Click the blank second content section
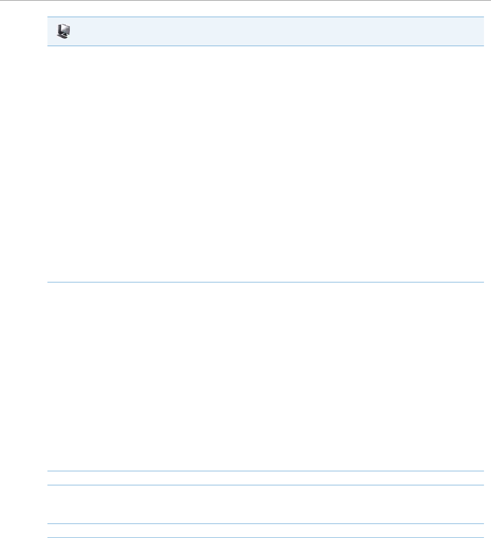491x538 pixels. (x=265, y=377)
